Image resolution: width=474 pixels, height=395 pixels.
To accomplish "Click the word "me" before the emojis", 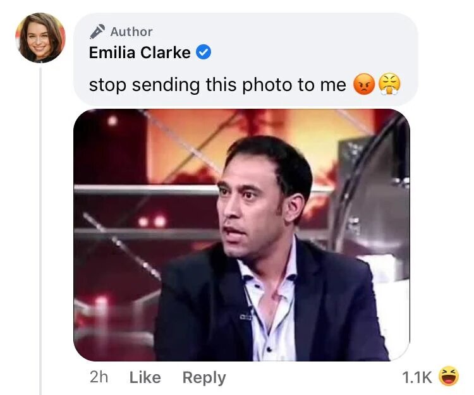I will pyautogui.click(x=332, y=85).
